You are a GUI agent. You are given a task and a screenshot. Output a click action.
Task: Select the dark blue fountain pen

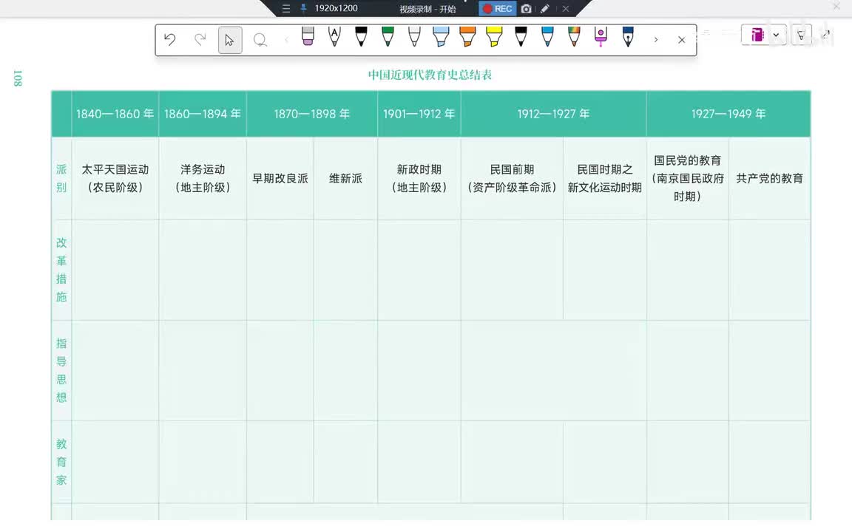[x=628, y=36]
